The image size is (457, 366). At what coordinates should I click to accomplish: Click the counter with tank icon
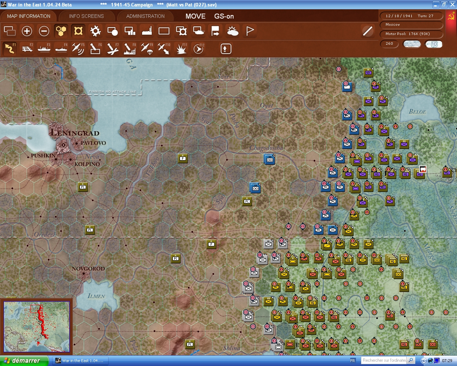199,31
